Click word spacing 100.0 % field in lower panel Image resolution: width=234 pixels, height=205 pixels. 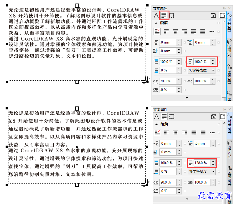tap(202, 182)
